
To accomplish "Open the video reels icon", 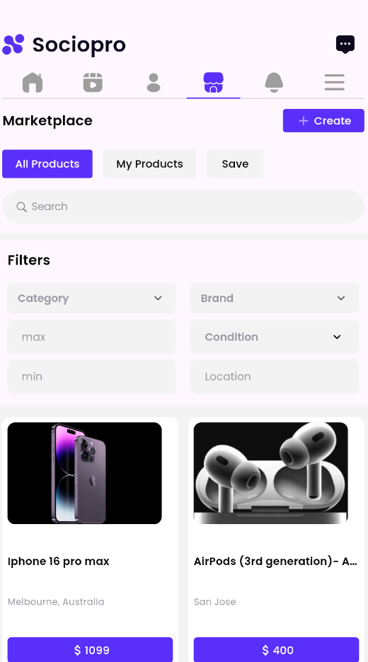I will (x=93, y=82).
